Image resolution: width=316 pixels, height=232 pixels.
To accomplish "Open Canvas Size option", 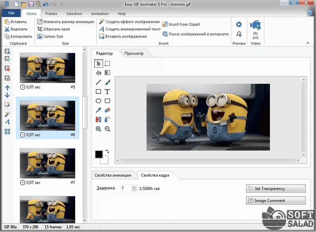I will 50,37.
